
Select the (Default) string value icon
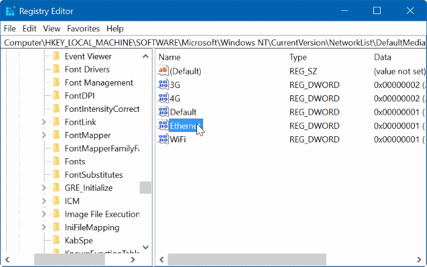pyautogui.click(x=163, y=71)
